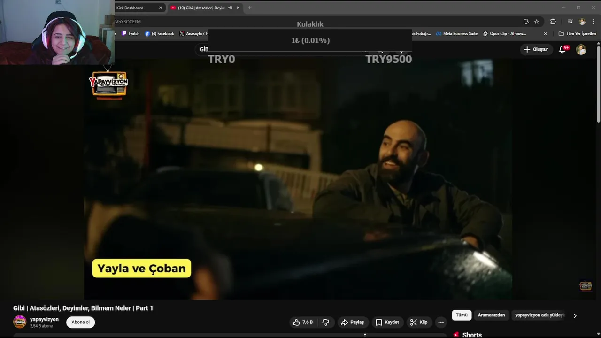Viewport: 601px width, 338px height.
Task: Dislike the video
Action: point(326,322)
